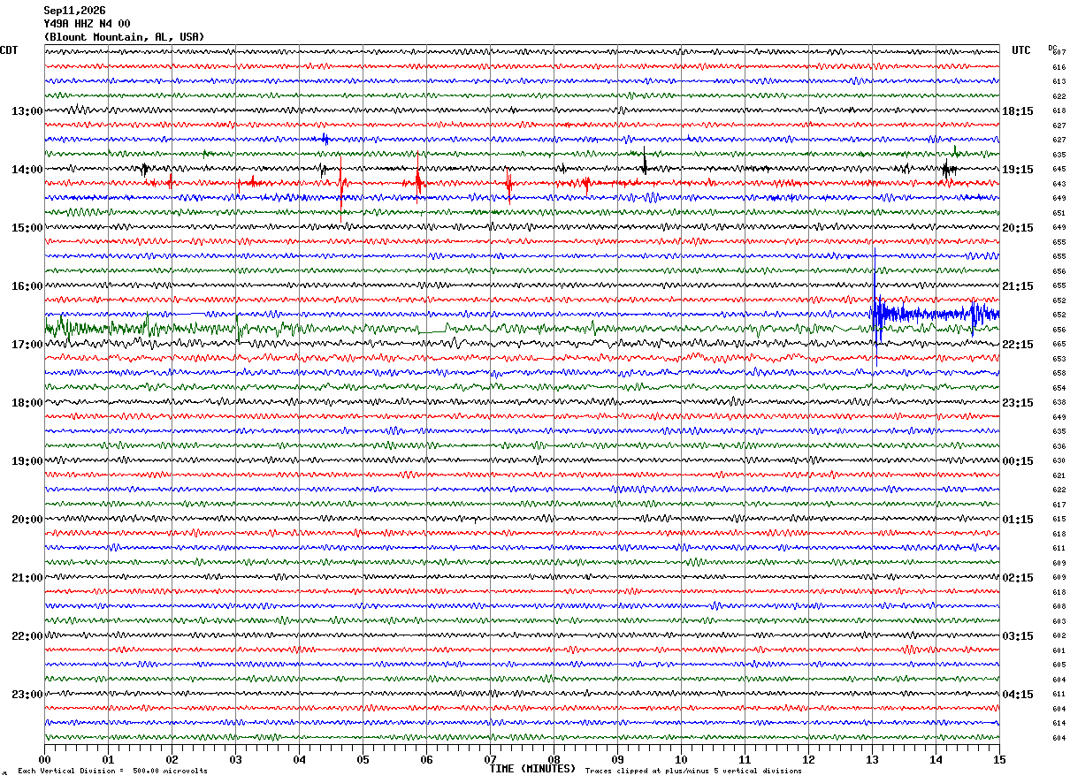The image size is (1070, 783).
Task: Click the TIME (MINUTES) axis title
Action: click(x=532, y=769)
